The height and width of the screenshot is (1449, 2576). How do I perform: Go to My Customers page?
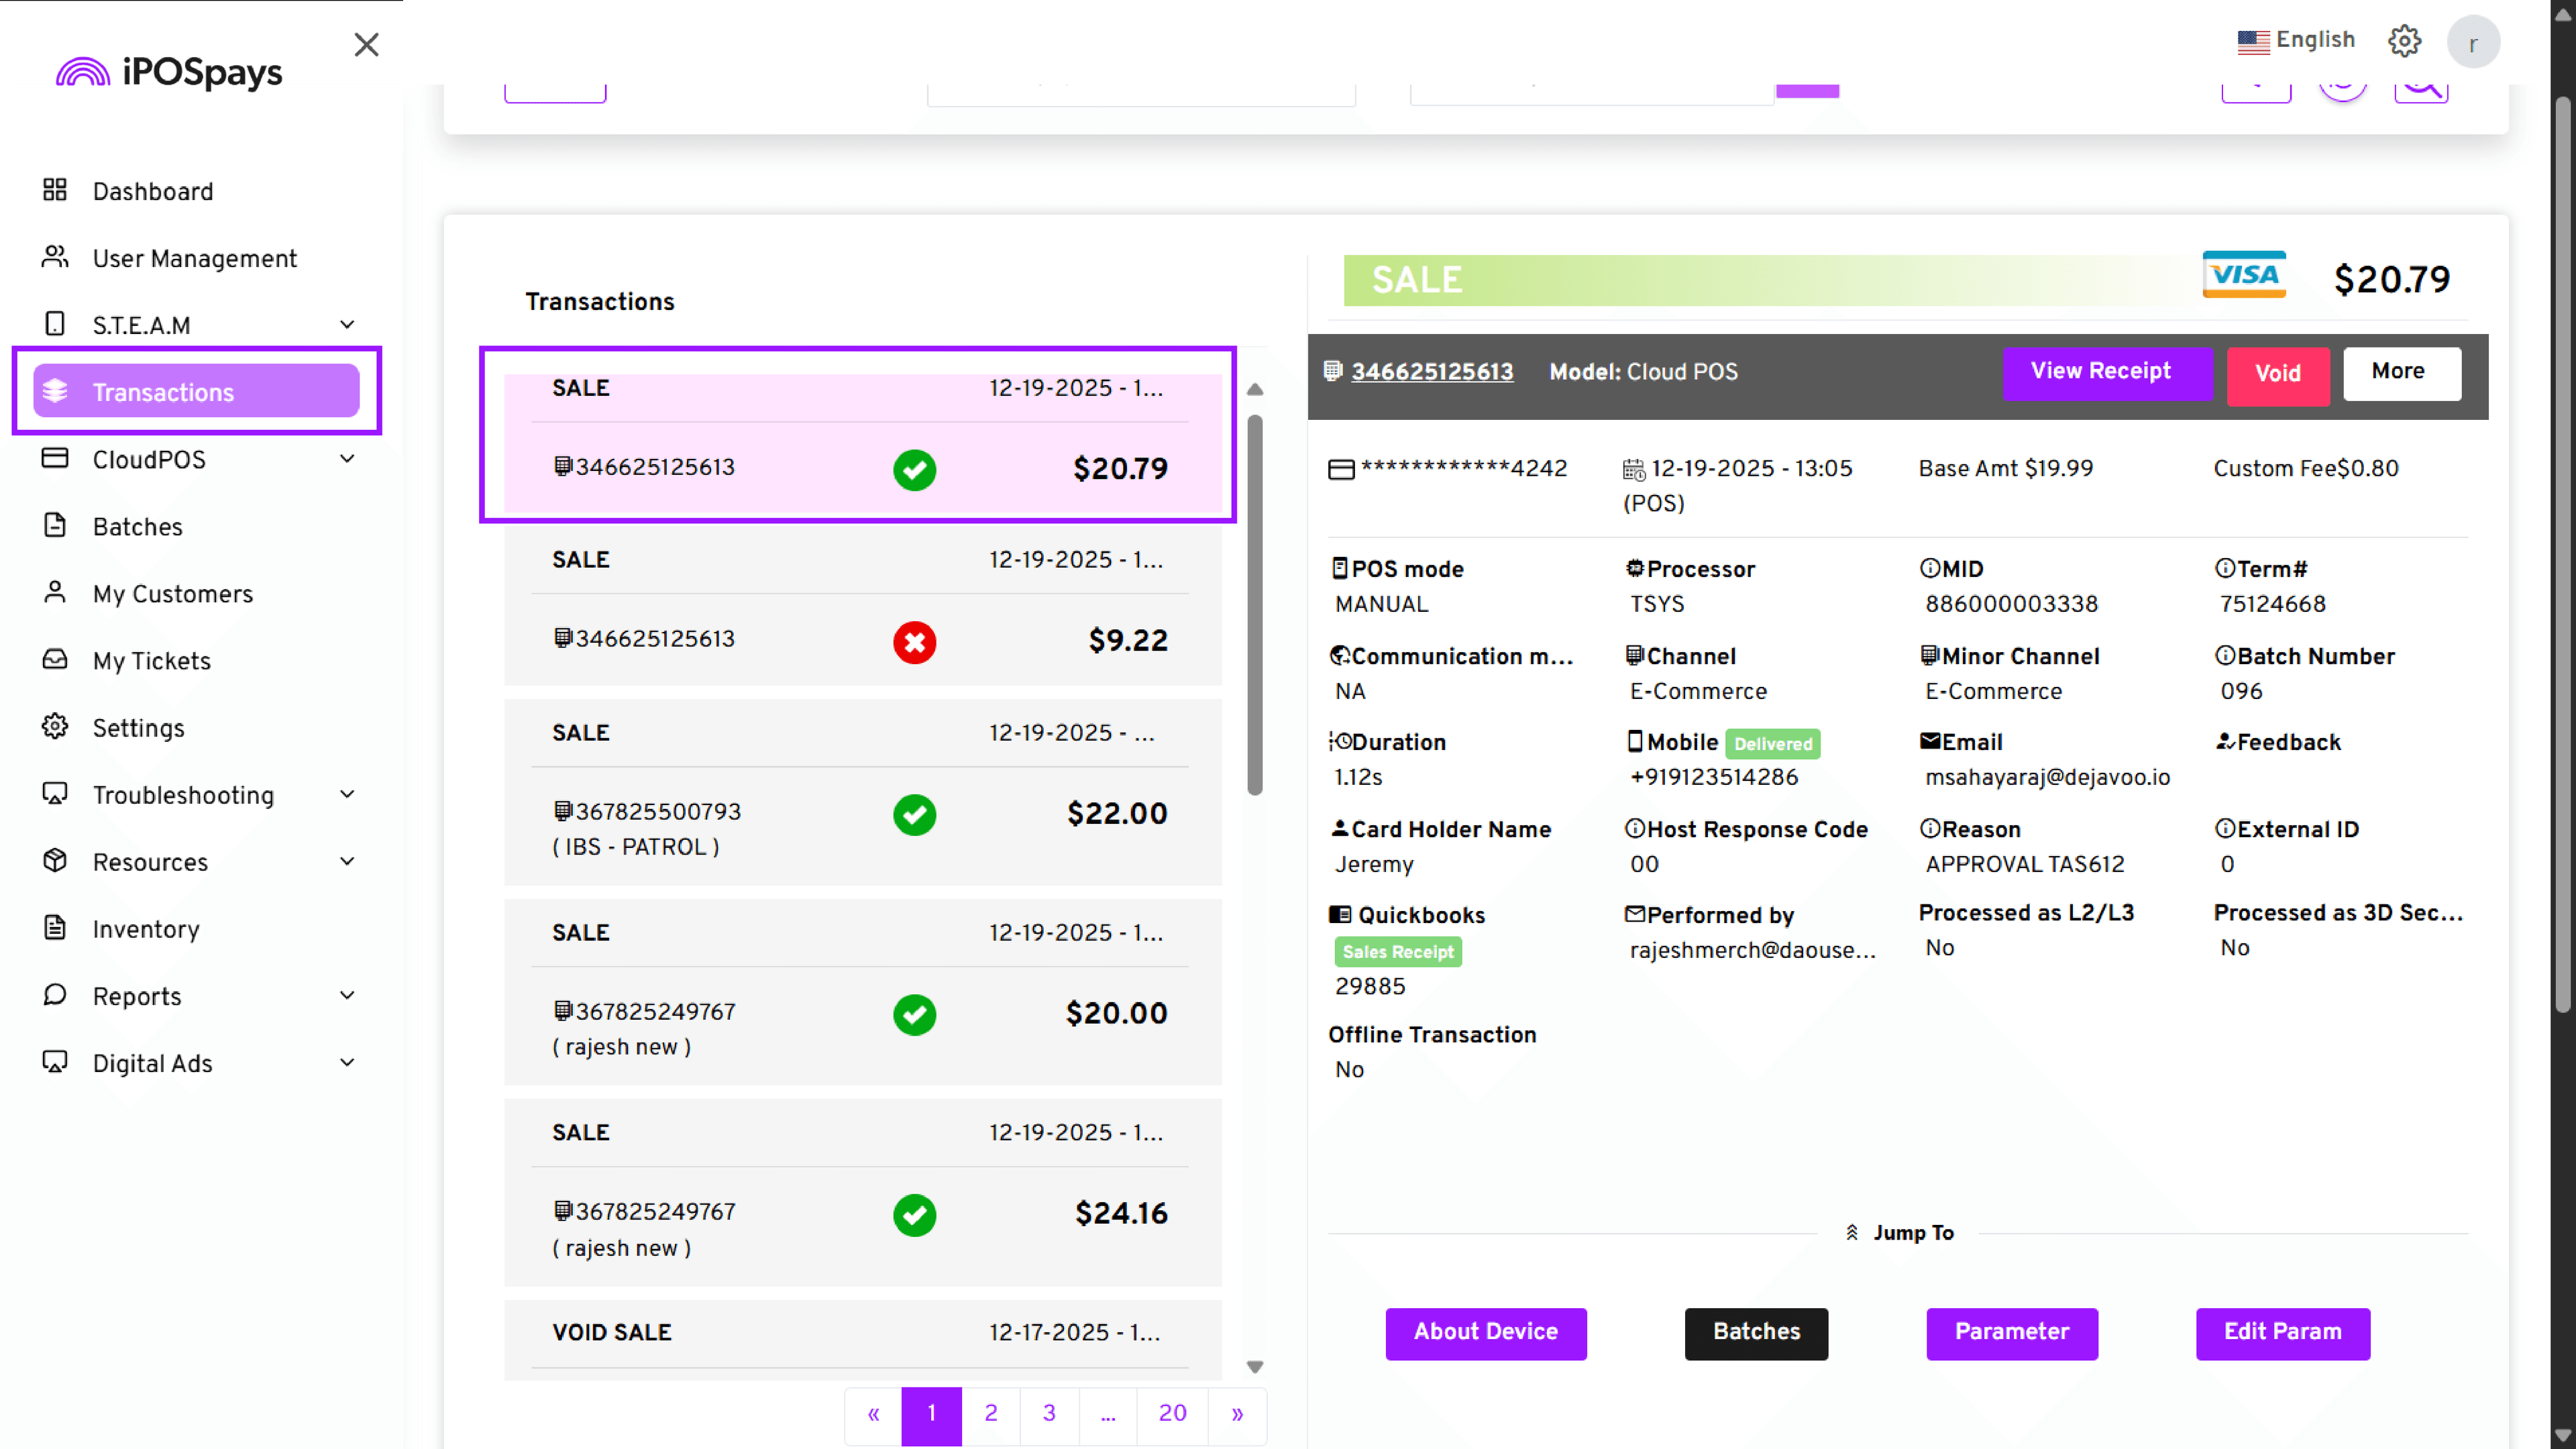pos(173,594)
